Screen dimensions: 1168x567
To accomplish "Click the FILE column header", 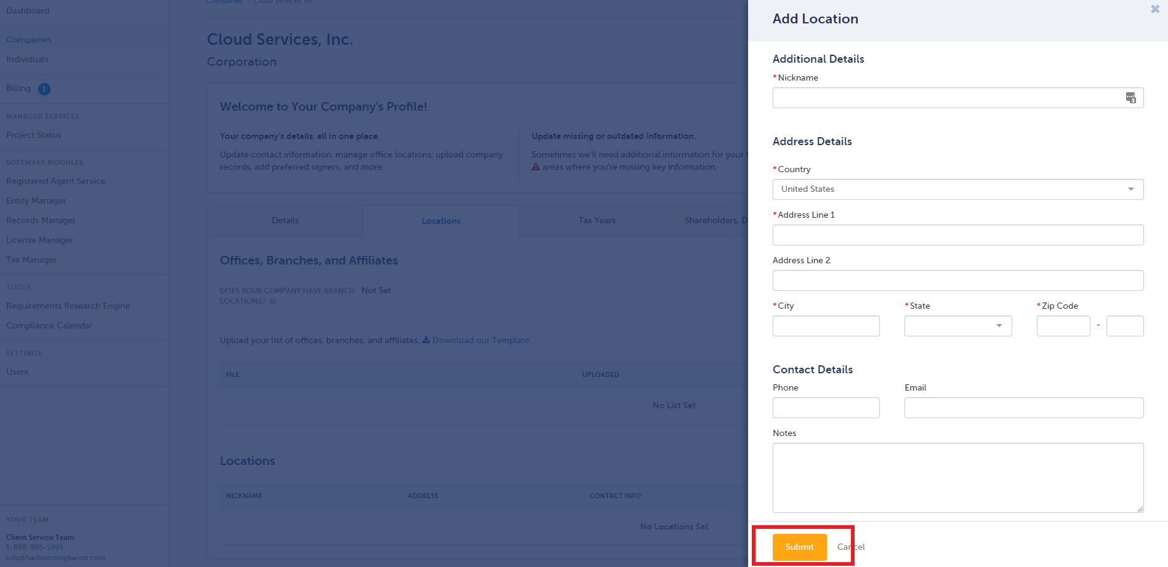I will pyautogui.click(x=233, y=375).
